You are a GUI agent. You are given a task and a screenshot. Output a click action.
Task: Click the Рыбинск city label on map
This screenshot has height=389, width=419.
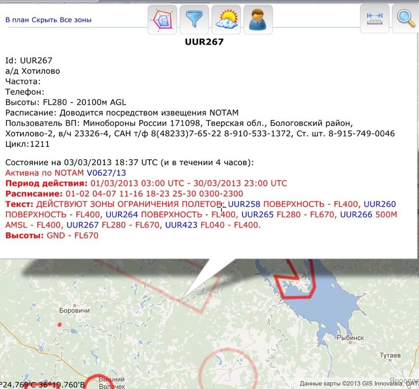pyautogui.click(x=350, y=338)
